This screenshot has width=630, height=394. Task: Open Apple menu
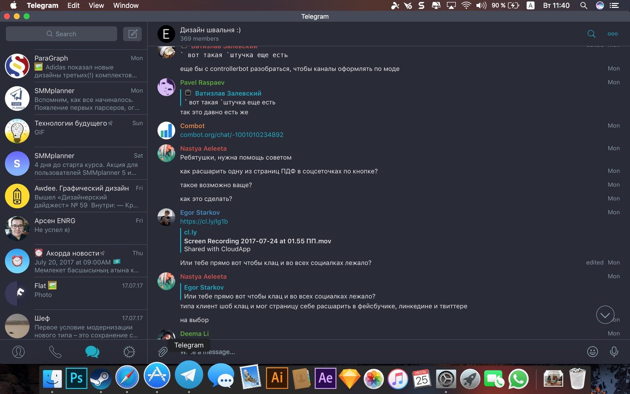coord(13,5)
